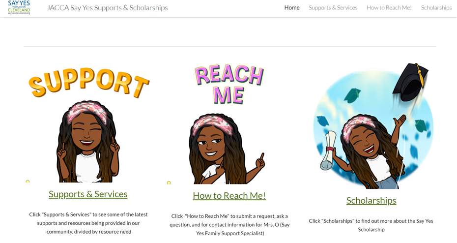This screenshot has width=457, height=243.
Task: Open the Home navigation tab
Action: pos(292,8)
